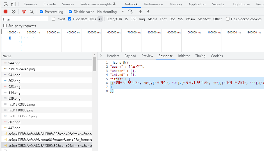The width and height of the screenshot is (264, 151).
Task: Filter by CSS requests
Action: point(133,19)
